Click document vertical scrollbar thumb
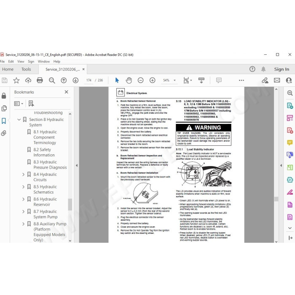 click(276, 199)
